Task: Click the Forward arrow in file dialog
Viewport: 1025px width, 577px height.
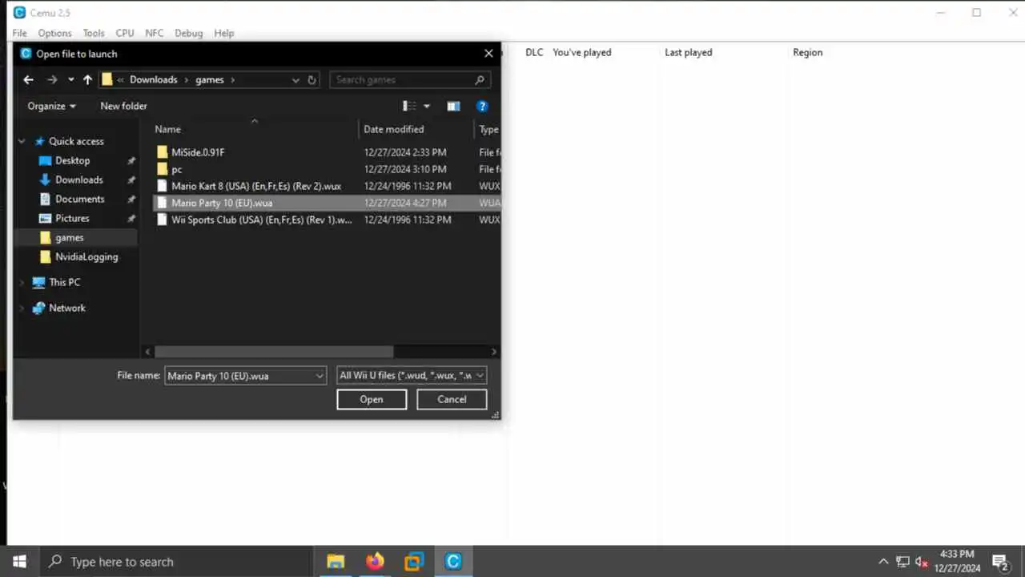Action: point(52,79)
